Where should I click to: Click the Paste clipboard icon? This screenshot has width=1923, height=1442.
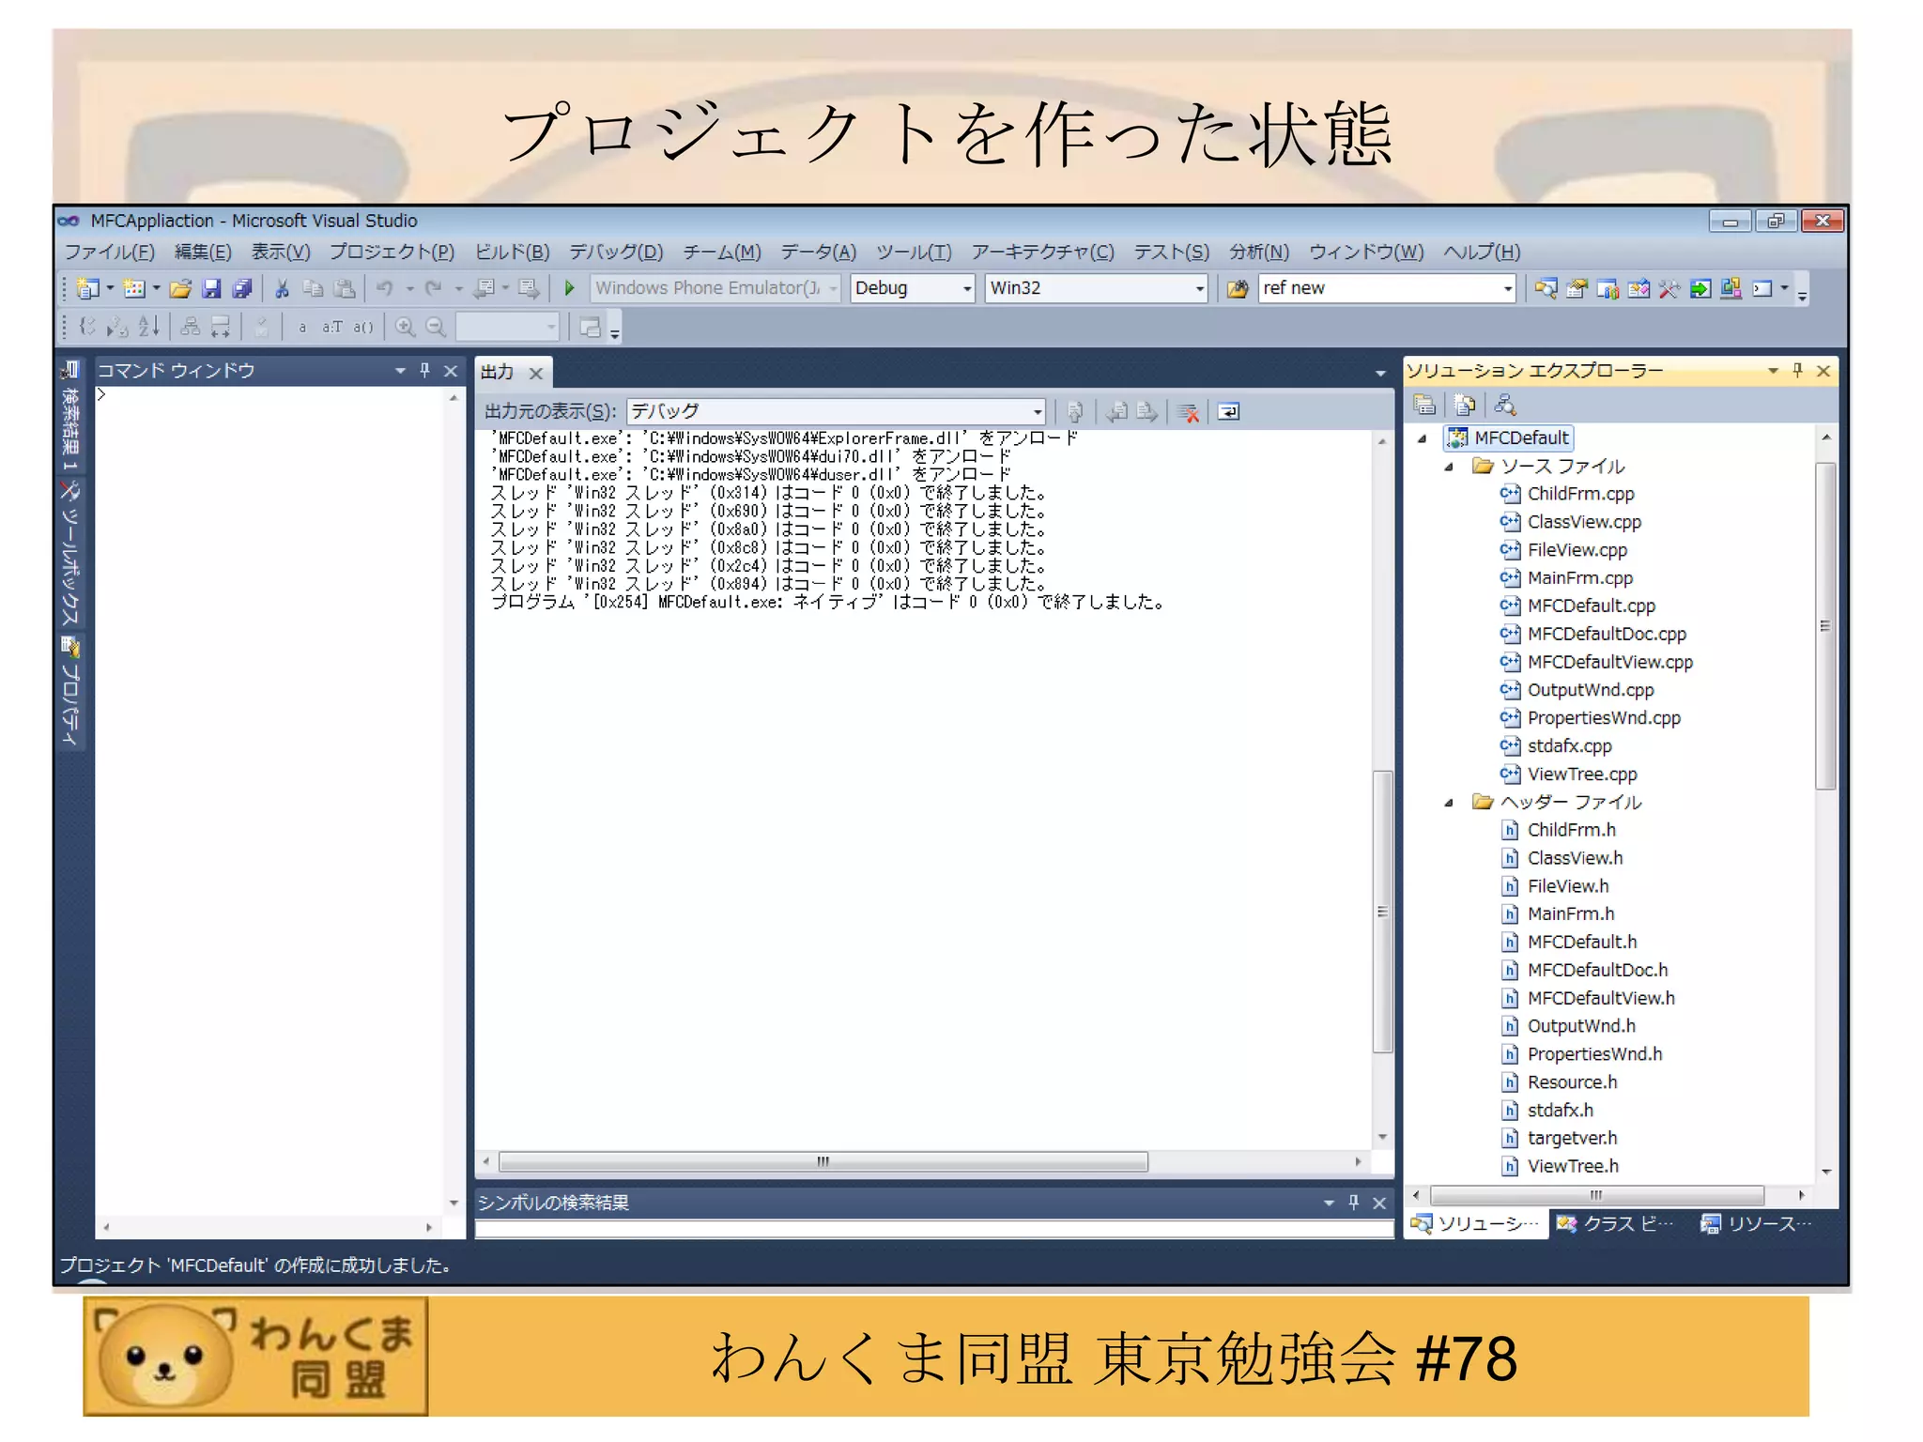[345, 288]
